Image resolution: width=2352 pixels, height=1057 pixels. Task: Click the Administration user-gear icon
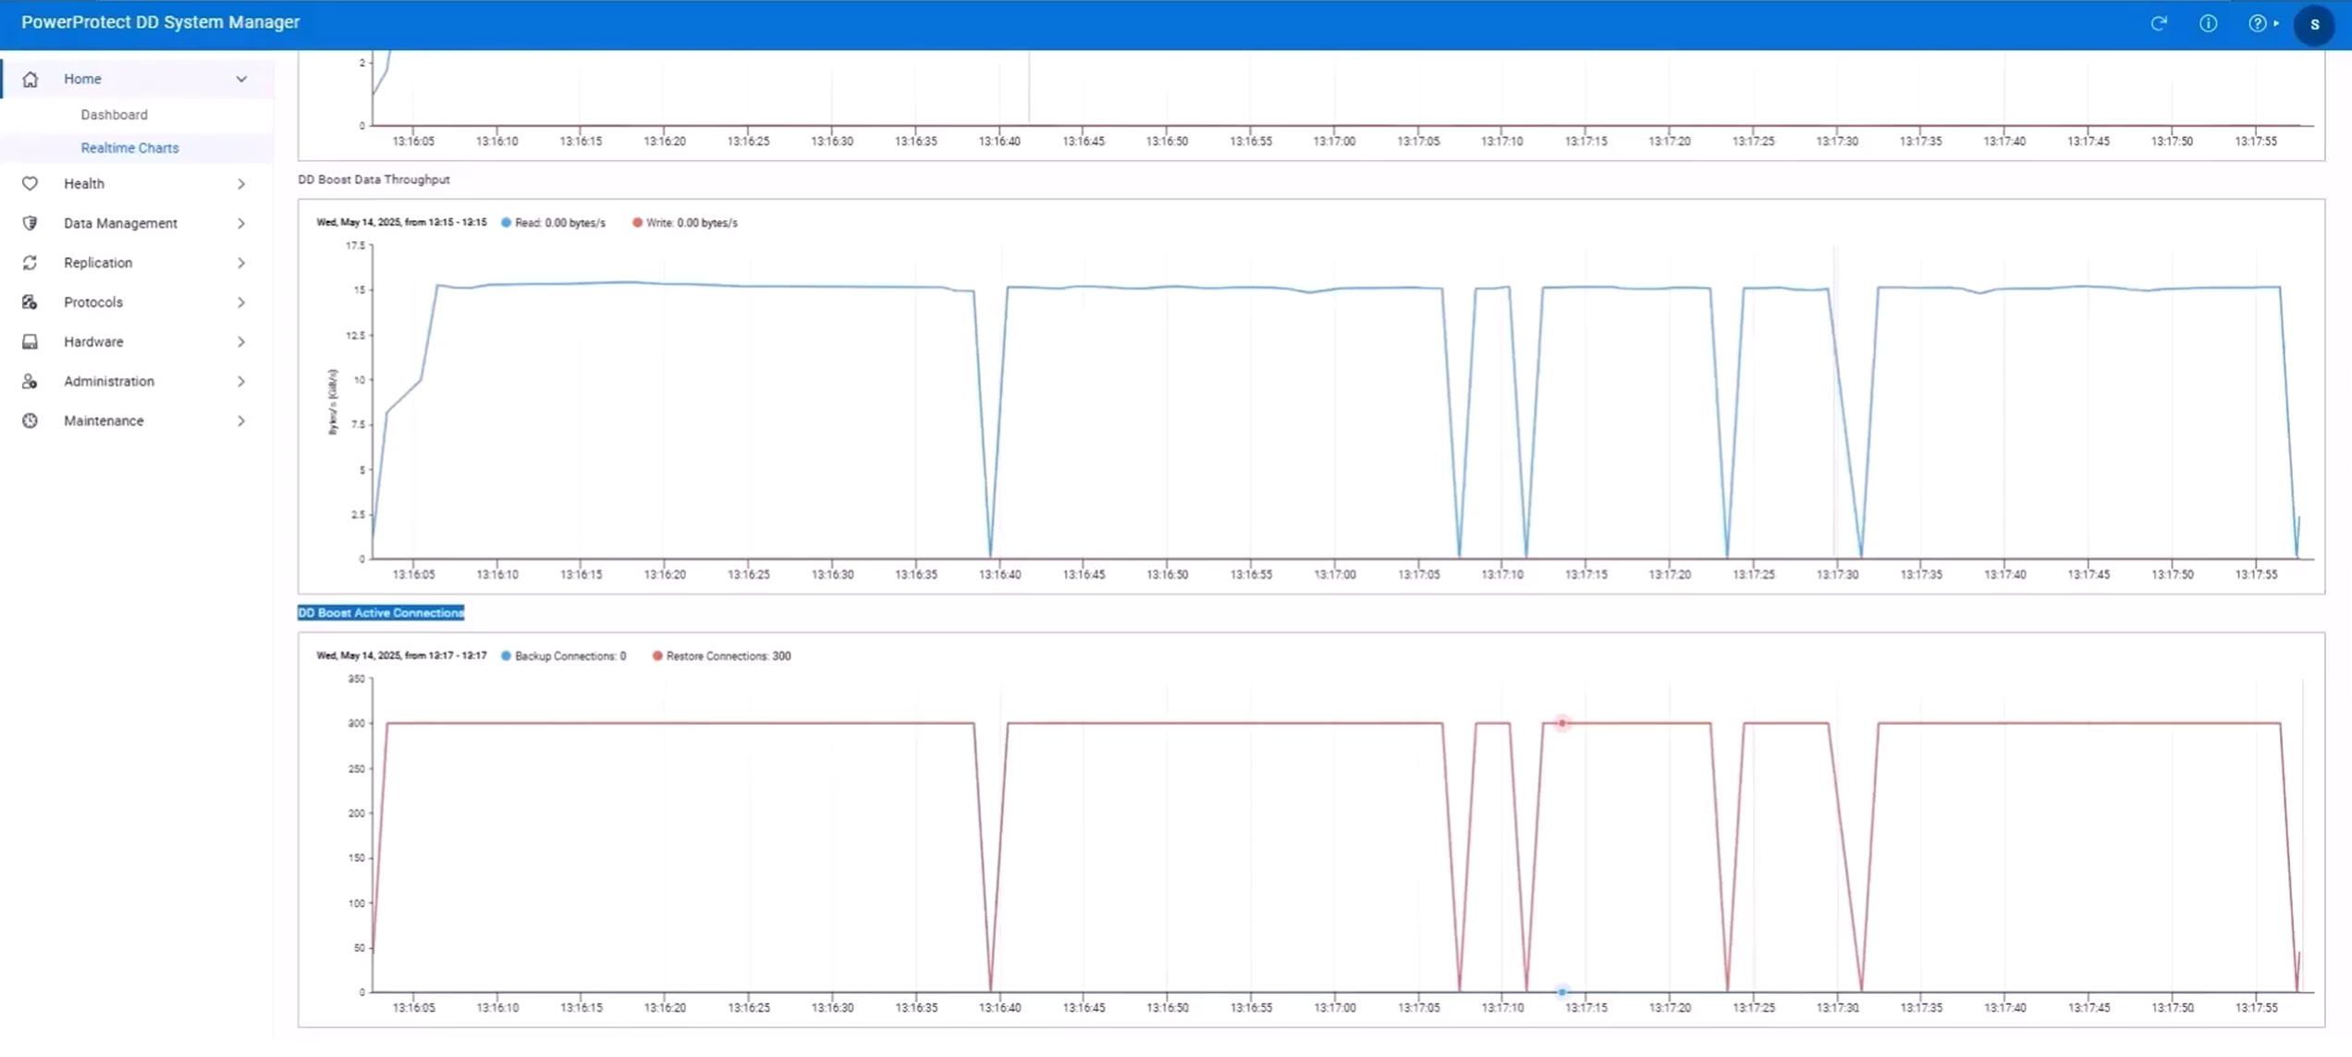tap(30, 382)
